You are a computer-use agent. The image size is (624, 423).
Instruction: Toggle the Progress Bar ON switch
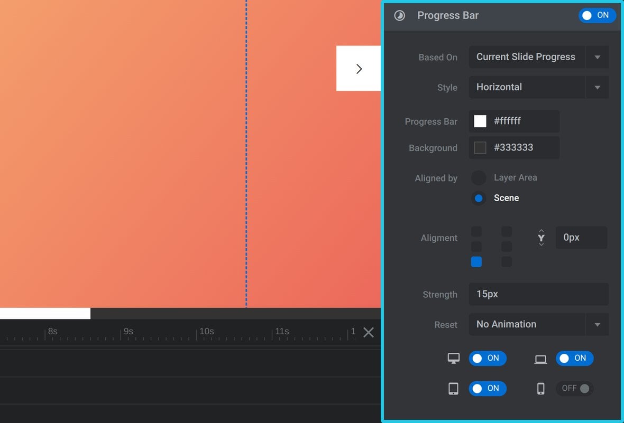click(x=597, y=15)
